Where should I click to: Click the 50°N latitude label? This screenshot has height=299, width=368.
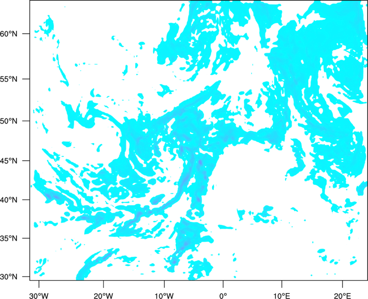pos(9,121)
